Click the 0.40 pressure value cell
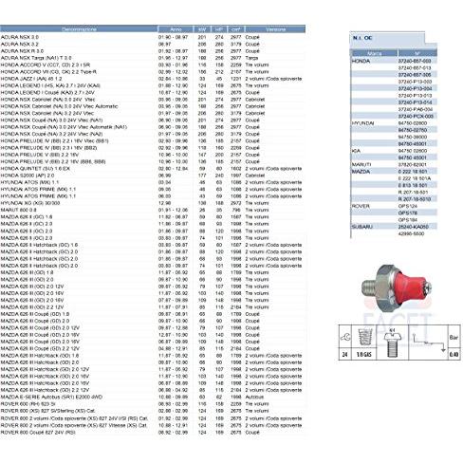This screenshot has height=463, width=463. click(x=454, y=355)
